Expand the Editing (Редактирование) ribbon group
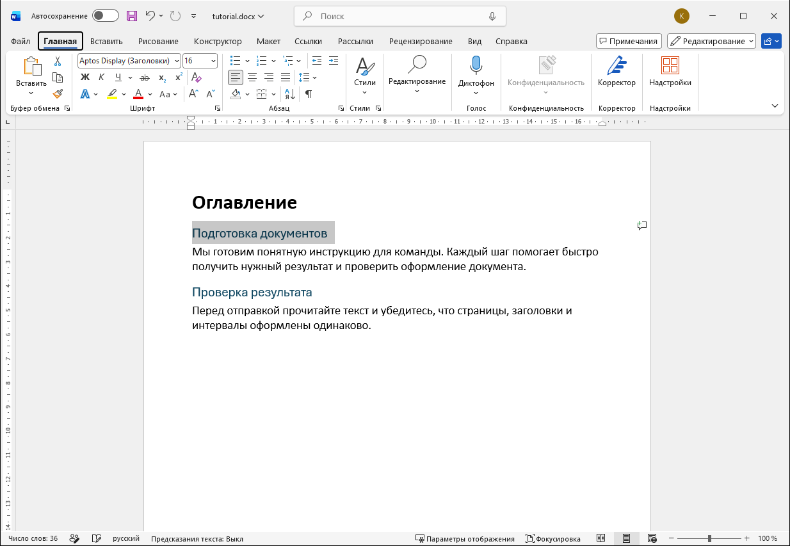Image resolution: width=790 pixels, height=546 pixels. pos(417,74)
